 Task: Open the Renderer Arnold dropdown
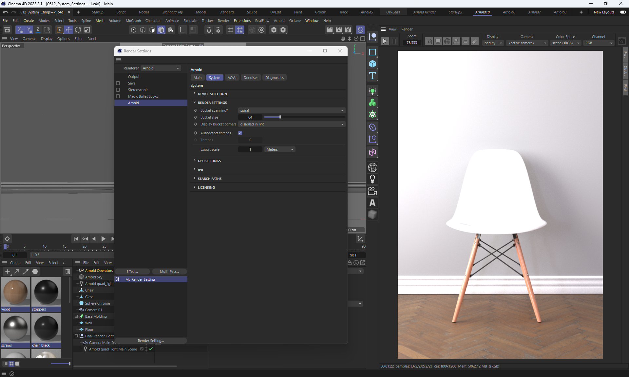click(x=161, y=68)
